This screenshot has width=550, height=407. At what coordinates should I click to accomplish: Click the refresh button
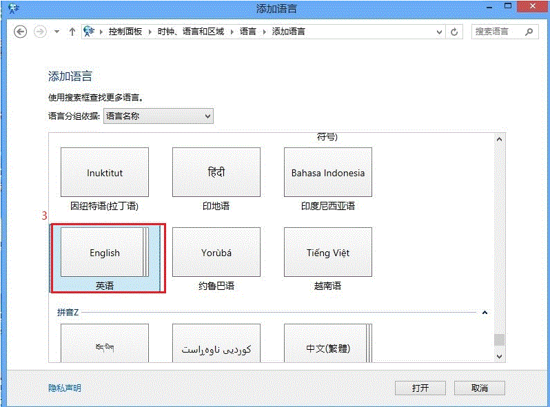tap(454, 32)
